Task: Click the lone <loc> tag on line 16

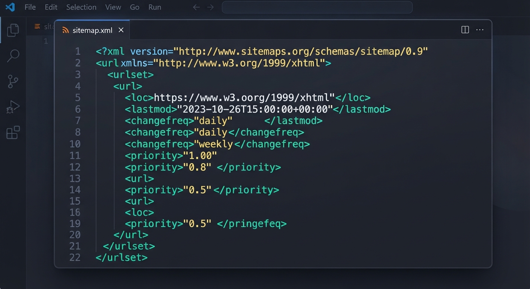Action: pos(139,213)
